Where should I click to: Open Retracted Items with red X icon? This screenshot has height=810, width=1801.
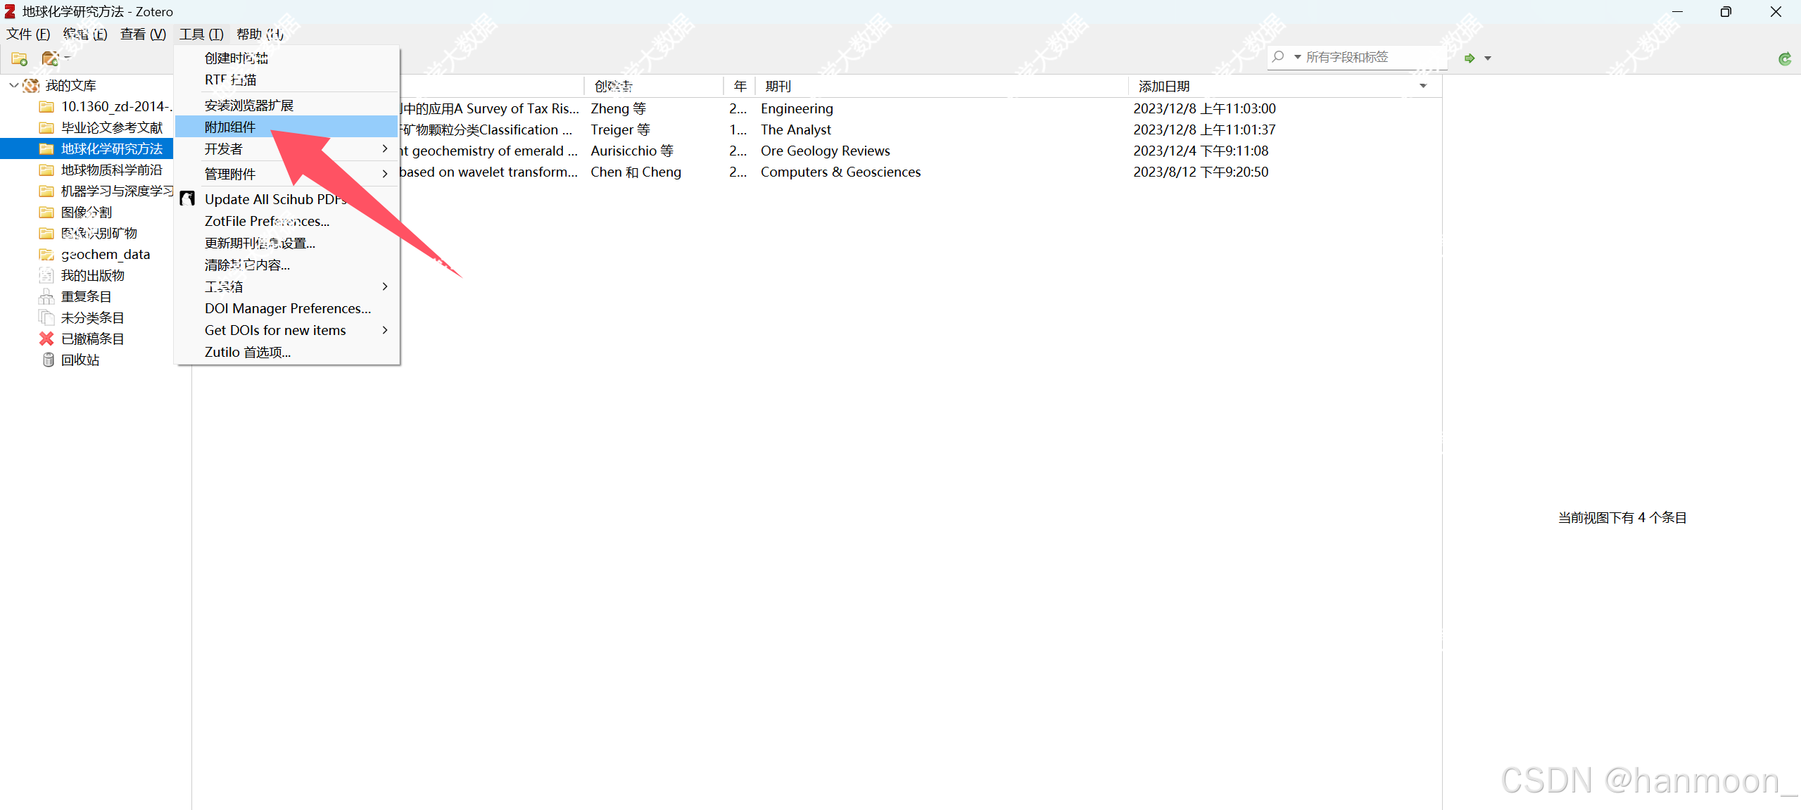[91, 338]
